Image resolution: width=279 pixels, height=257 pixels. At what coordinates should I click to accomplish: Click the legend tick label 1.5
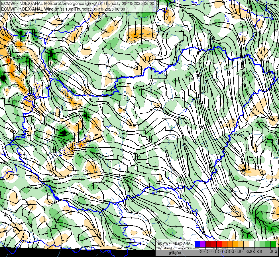tap(271, 252)
